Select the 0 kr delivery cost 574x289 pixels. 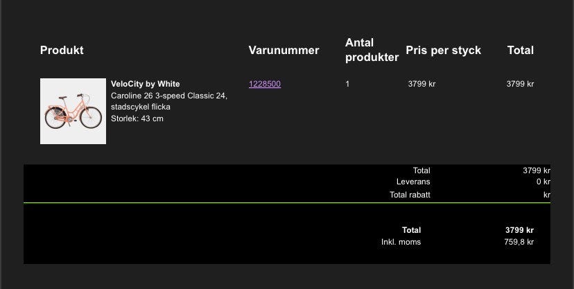(543, 182)
